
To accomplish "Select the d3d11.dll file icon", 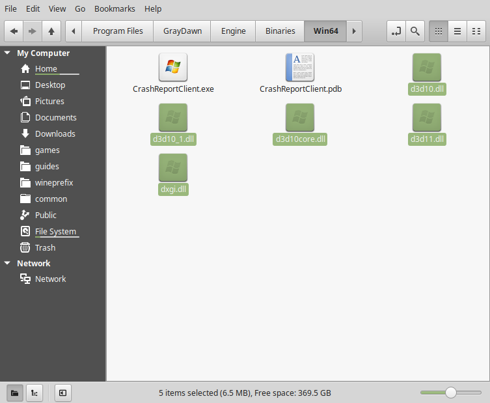I will (x=427, y=117).
